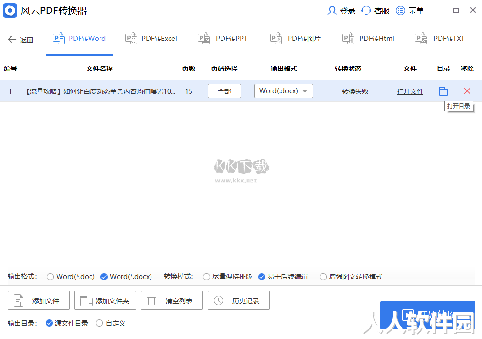Select the file name 【流量攻略】如何让百度动态... cell
This screenshot has height=339, width=482.
(x=100, y=91)
